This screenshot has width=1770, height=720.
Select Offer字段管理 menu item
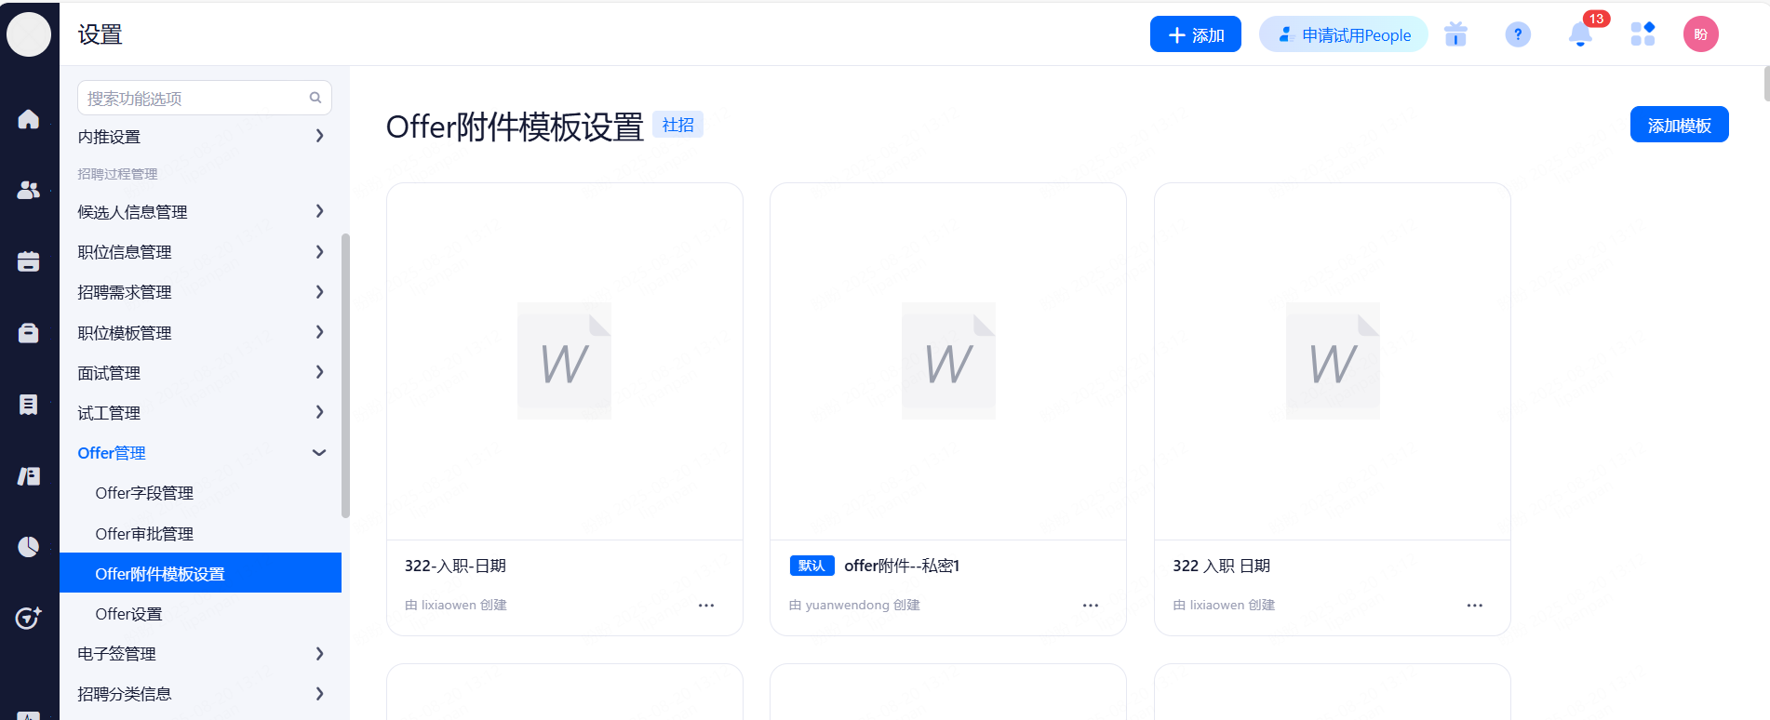(144, 493)
